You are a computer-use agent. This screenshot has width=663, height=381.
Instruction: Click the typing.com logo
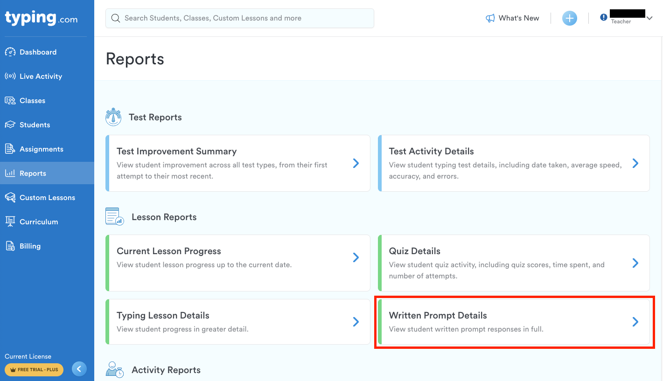coord(41,19)
